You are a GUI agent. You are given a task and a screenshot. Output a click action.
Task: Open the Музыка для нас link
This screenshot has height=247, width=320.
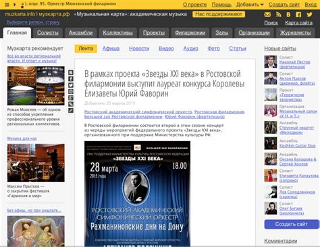pos(22,138)
